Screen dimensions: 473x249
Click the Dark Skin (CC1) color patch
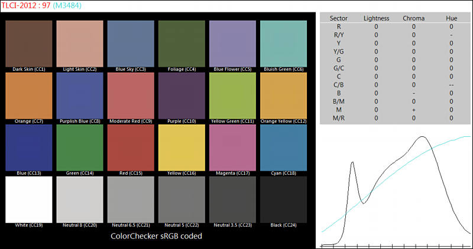click(28, 43)
